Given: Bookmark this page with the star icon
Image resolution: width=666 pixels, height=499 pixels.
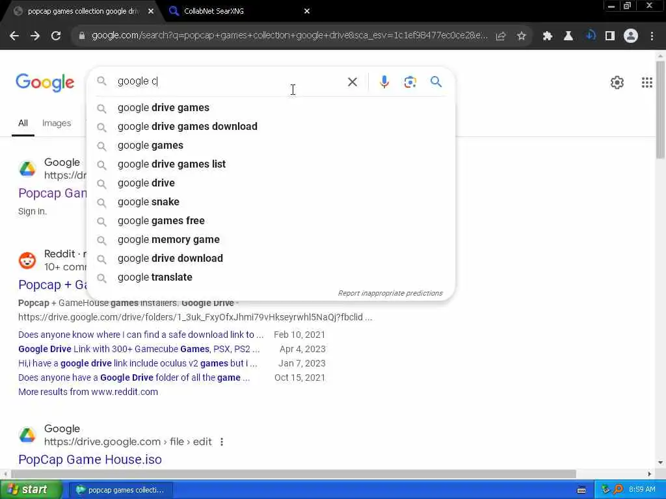Looking at the screenshot, I should click(x=522, y=36).
